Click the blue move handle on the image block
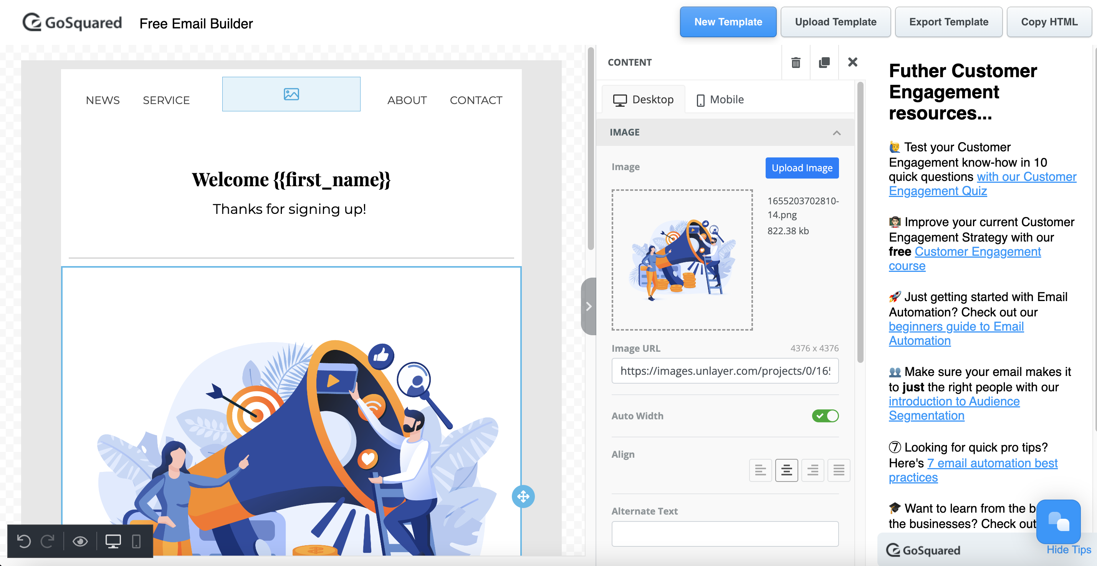The width and height of the screenshot is (1097, 566). (523, 496)
